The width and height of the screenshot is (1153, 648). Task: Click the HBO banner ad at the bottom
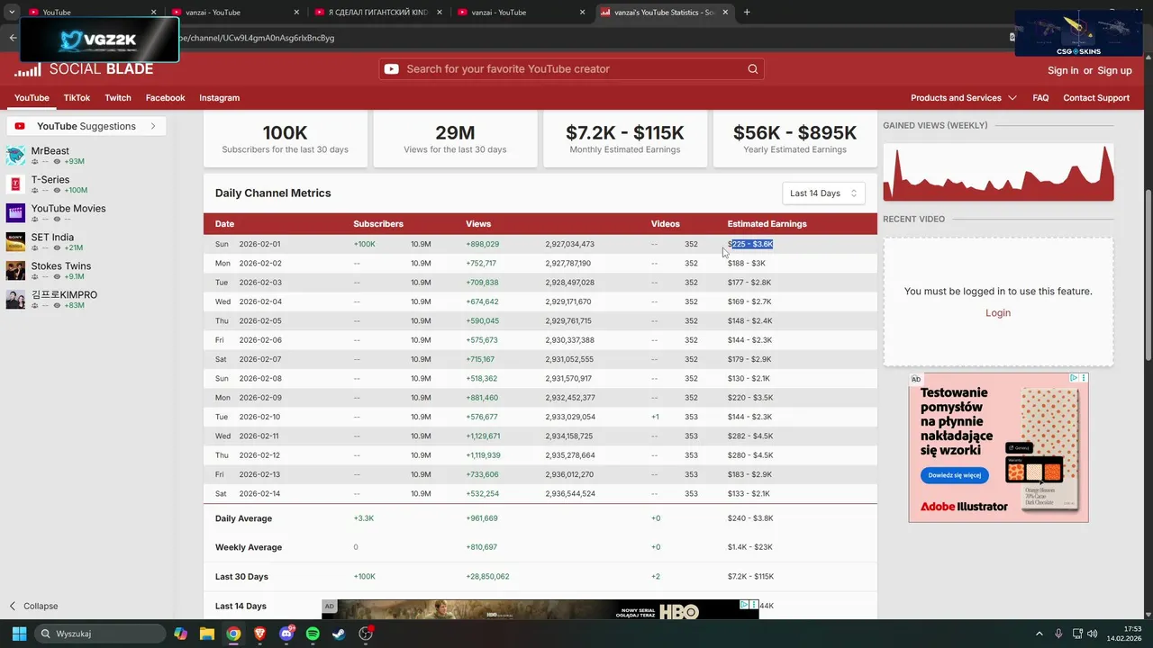pyautogui.click(x=540, y=610)
